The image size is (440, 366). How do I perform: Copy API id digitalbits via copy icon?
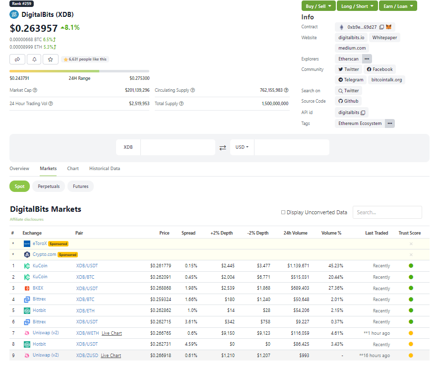pos(363,113)
